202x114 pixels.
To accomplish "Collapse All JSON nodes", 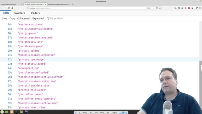I will click(x=24, y=18).
